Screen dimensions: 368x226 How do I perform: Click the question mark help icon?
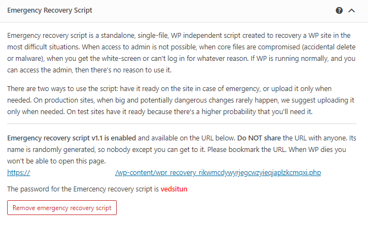point(339,10)
